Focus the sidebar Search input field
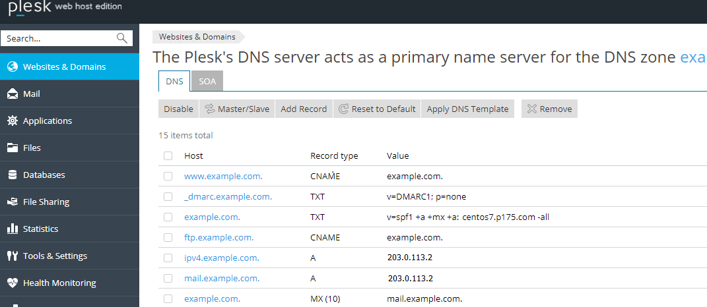707x307 pixels. [58, 38]
